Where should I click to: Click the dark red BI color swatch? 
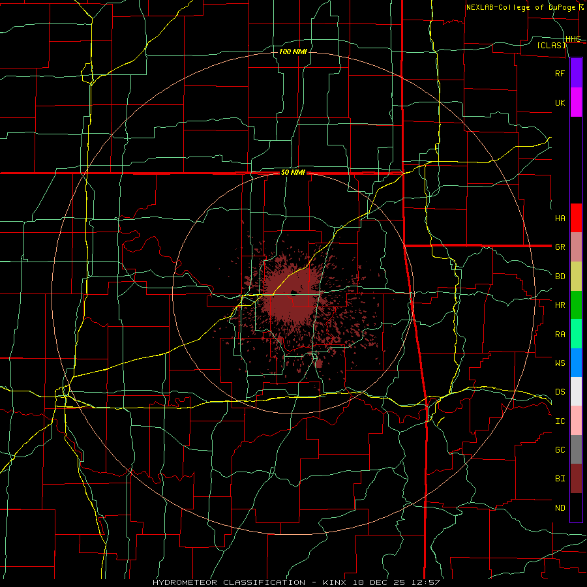(x=576, y=479)
